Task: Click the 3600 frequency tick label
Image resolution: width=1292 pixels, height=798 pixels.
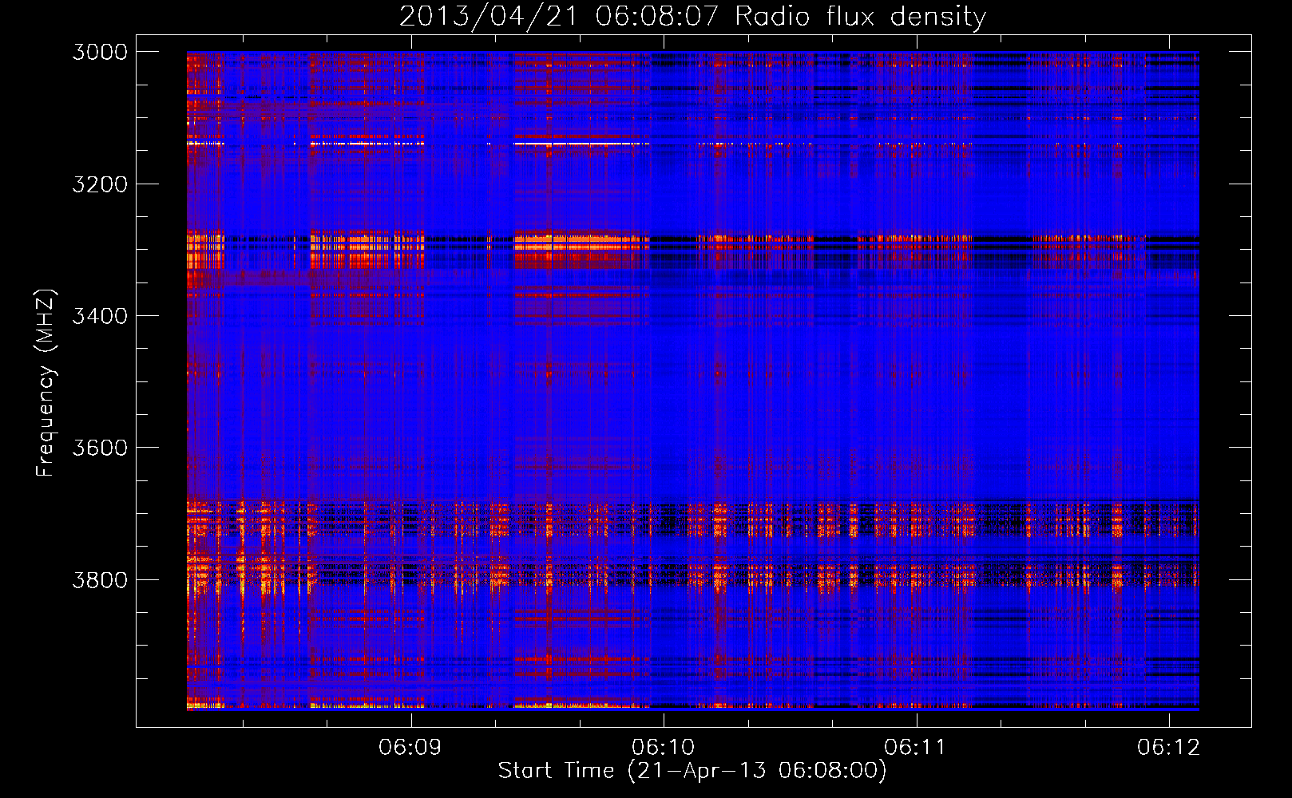Action: (x=100, y=448)
